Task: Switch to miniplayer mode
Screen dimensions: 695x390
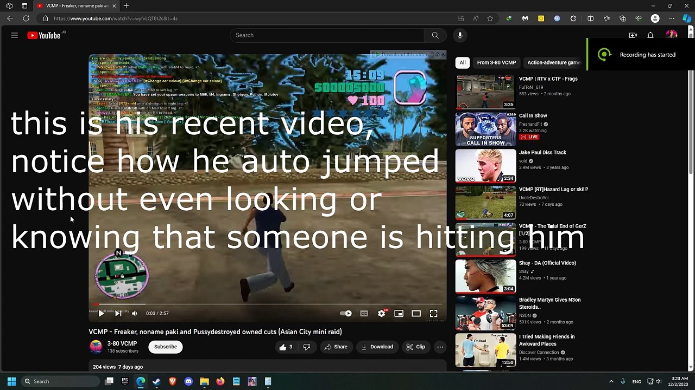Action: (399, 313)
